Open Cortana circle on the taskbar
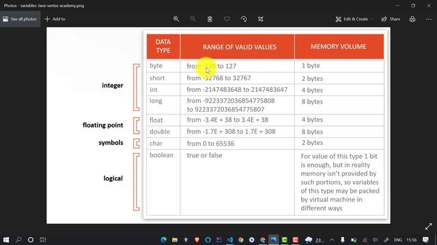437x245 pixels. click(x=31, y=240)
